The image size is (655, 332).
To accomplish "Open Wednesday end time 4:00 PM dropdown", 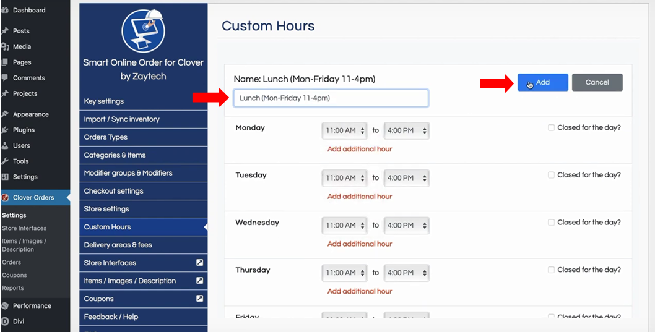I will (x=407, y=225).
